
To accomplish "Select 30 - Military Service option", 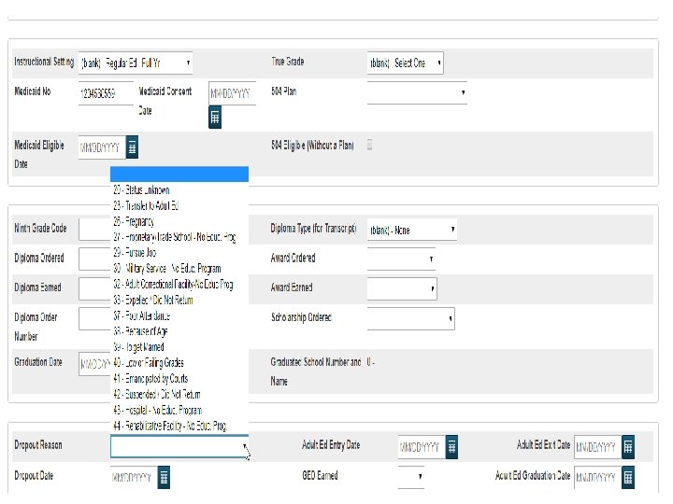I will click(179, 269).
